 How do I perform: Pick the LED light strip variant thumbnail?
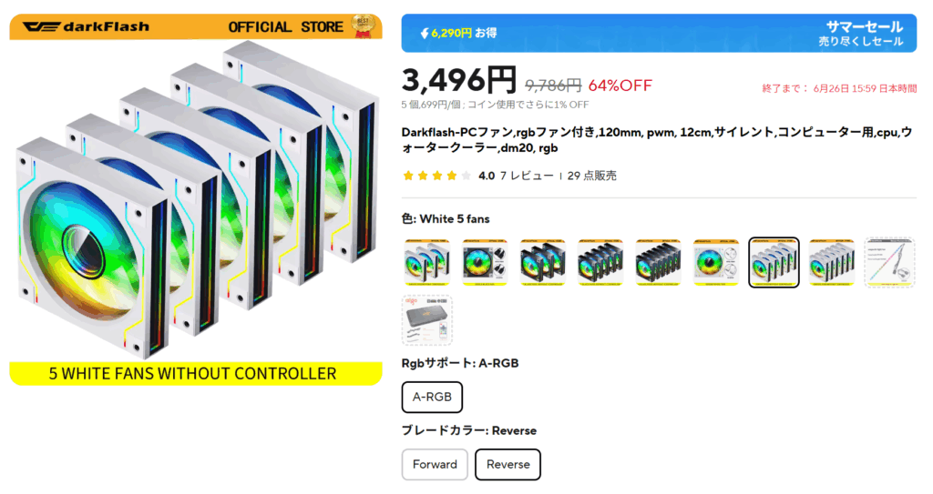coord(889,262)
